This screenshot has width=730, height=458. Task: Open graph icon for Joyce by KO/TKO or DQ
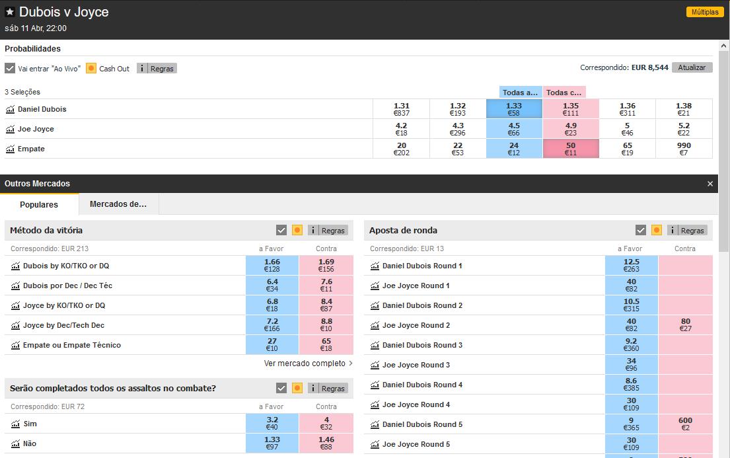coord(15,305)
